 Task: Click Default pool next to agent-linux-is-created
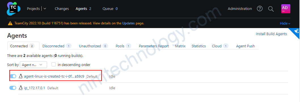click(x=92, y=76)
